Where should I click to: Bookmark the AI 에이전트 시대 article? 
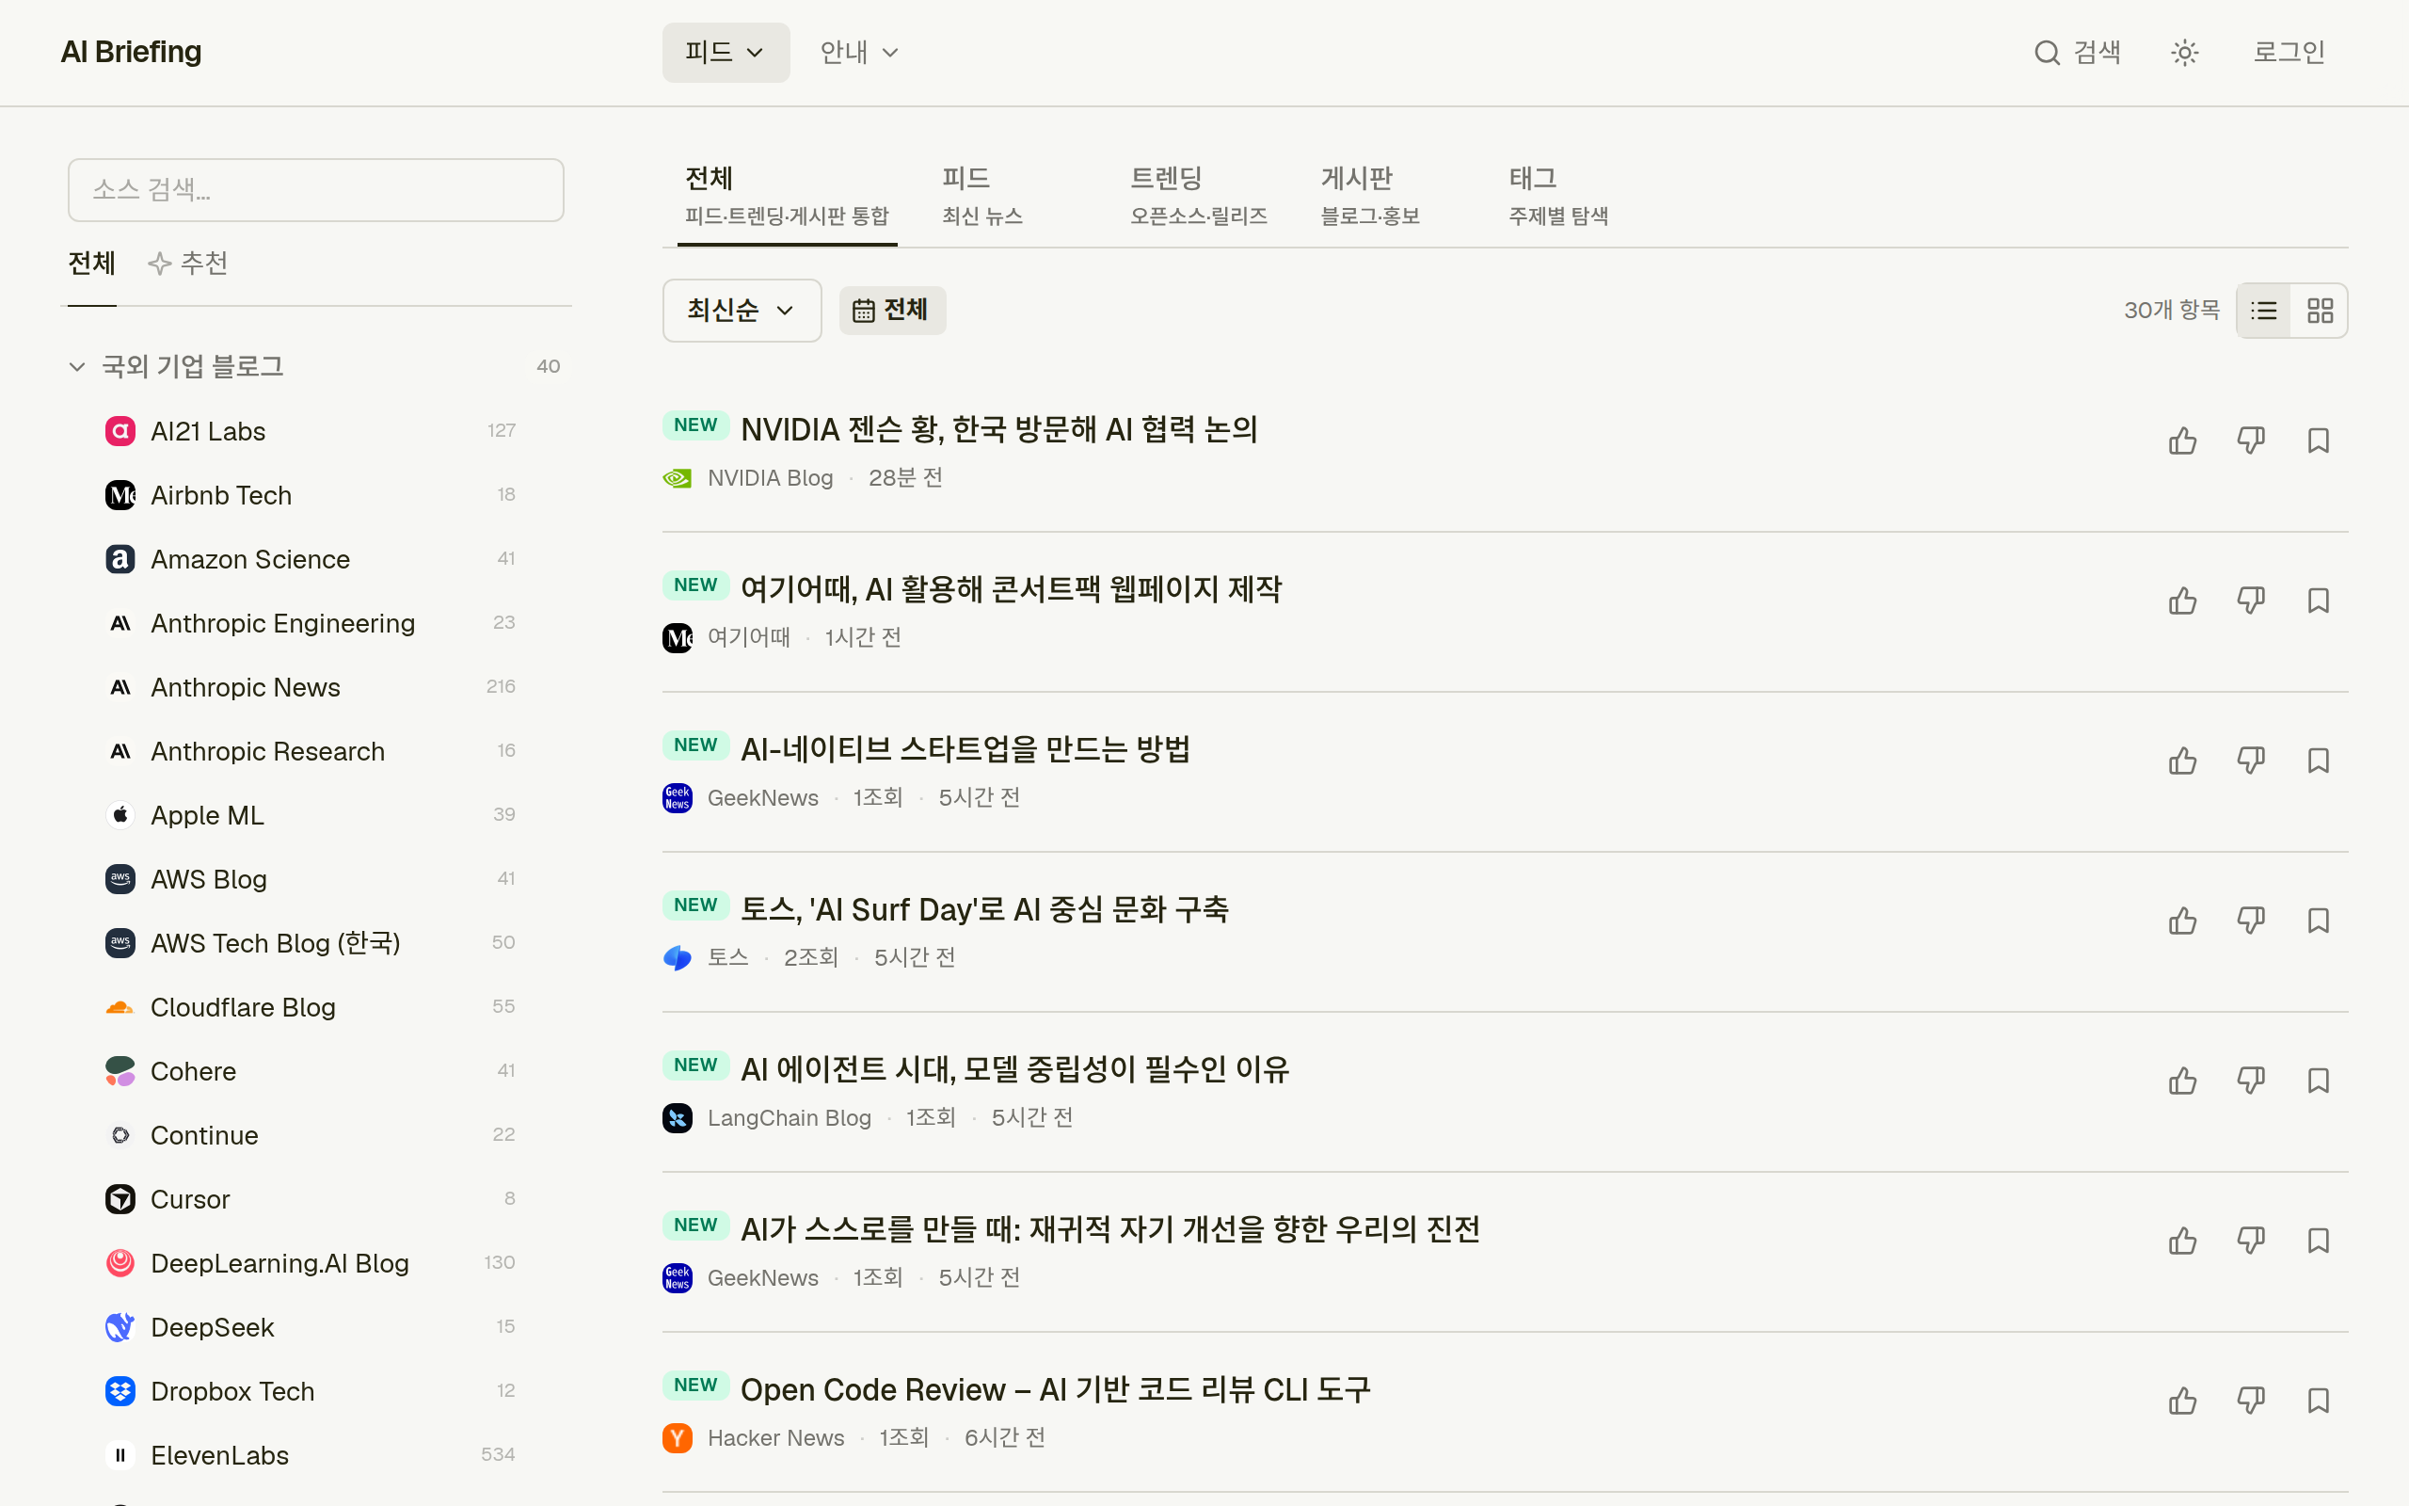[2319, 1081]
